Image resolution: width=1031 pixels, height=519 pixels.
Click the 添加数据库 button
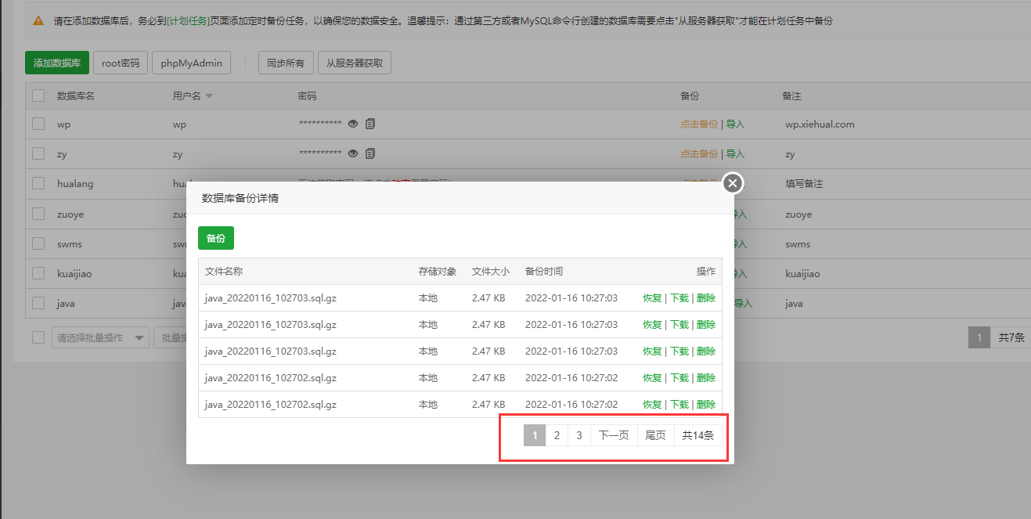(x=57, y=63)
